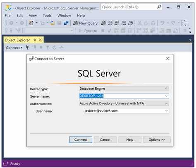This screenshot has width=196, height=168.
Task: Expand the Authentication method dropdown
Action: point(167,103)
